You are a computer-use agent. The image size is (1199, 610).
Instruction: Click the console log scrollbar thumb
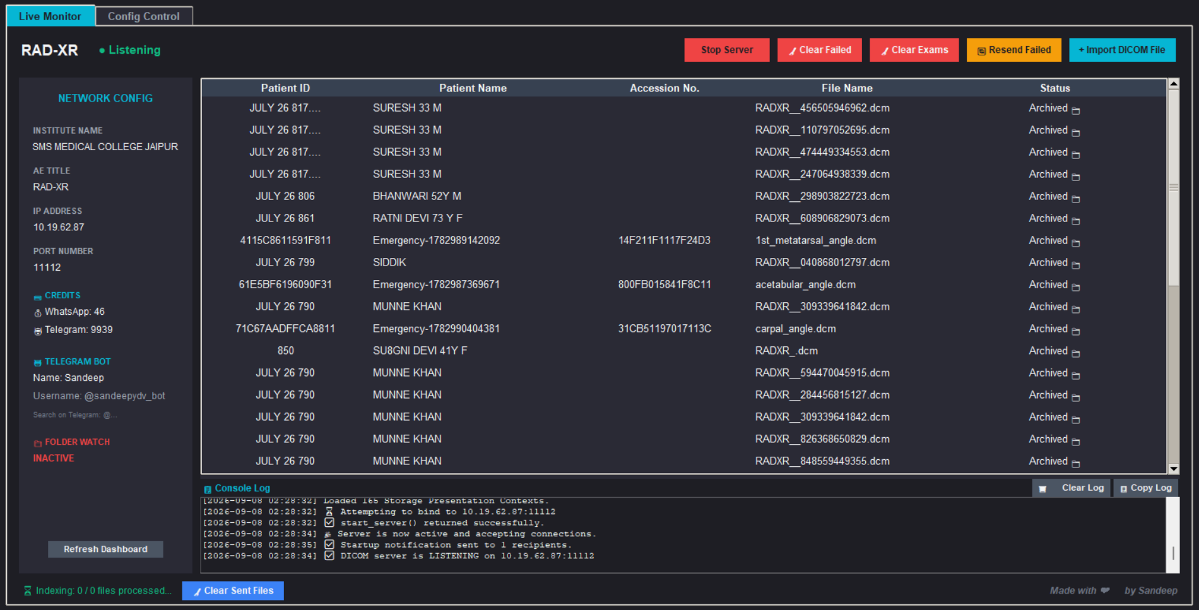[x=1173, y=553]
